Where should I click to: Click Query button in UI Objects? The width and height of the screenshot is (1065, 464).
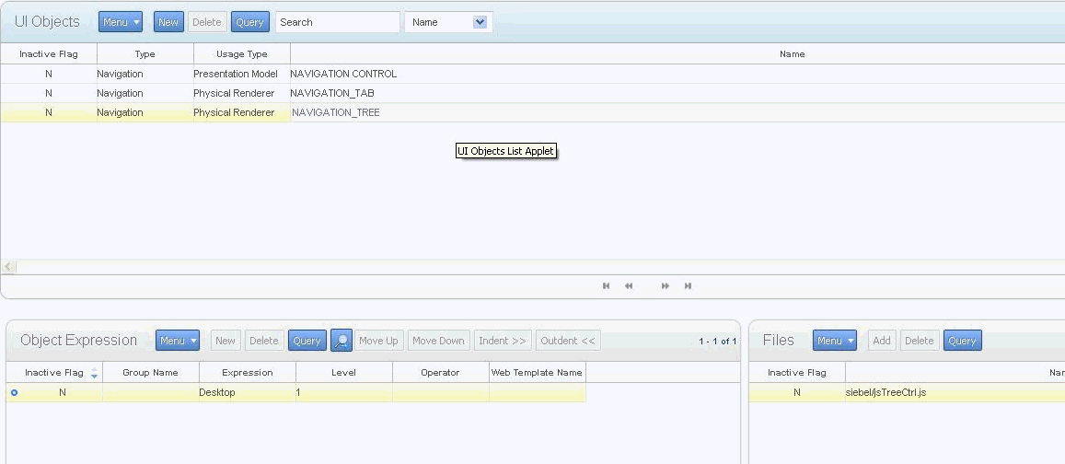pyautogui.click(x=250, y=22)
